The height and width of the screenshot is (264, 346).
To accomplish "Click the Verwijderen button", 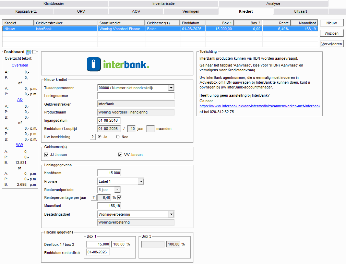I will coord(332,44).
